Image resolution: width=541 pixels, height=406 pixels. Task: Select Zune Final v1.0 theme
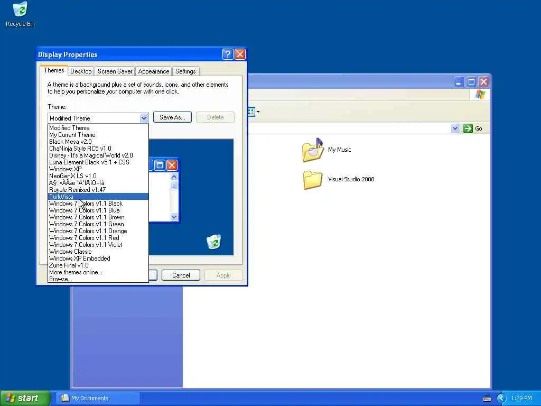pos(98,265)
